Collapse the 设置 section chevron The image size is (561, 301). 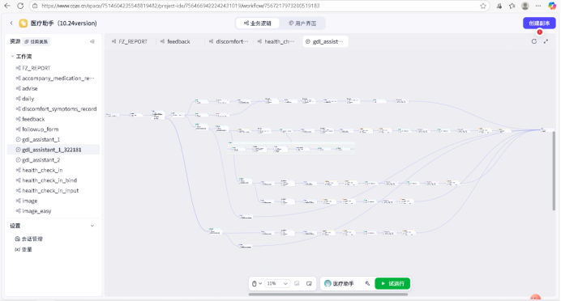pyautogui.click(x=92, y=226)
